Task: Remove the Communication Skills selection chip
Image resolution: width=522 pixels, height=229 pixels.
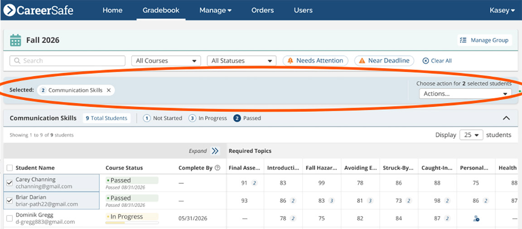Action: coord(109,90)
